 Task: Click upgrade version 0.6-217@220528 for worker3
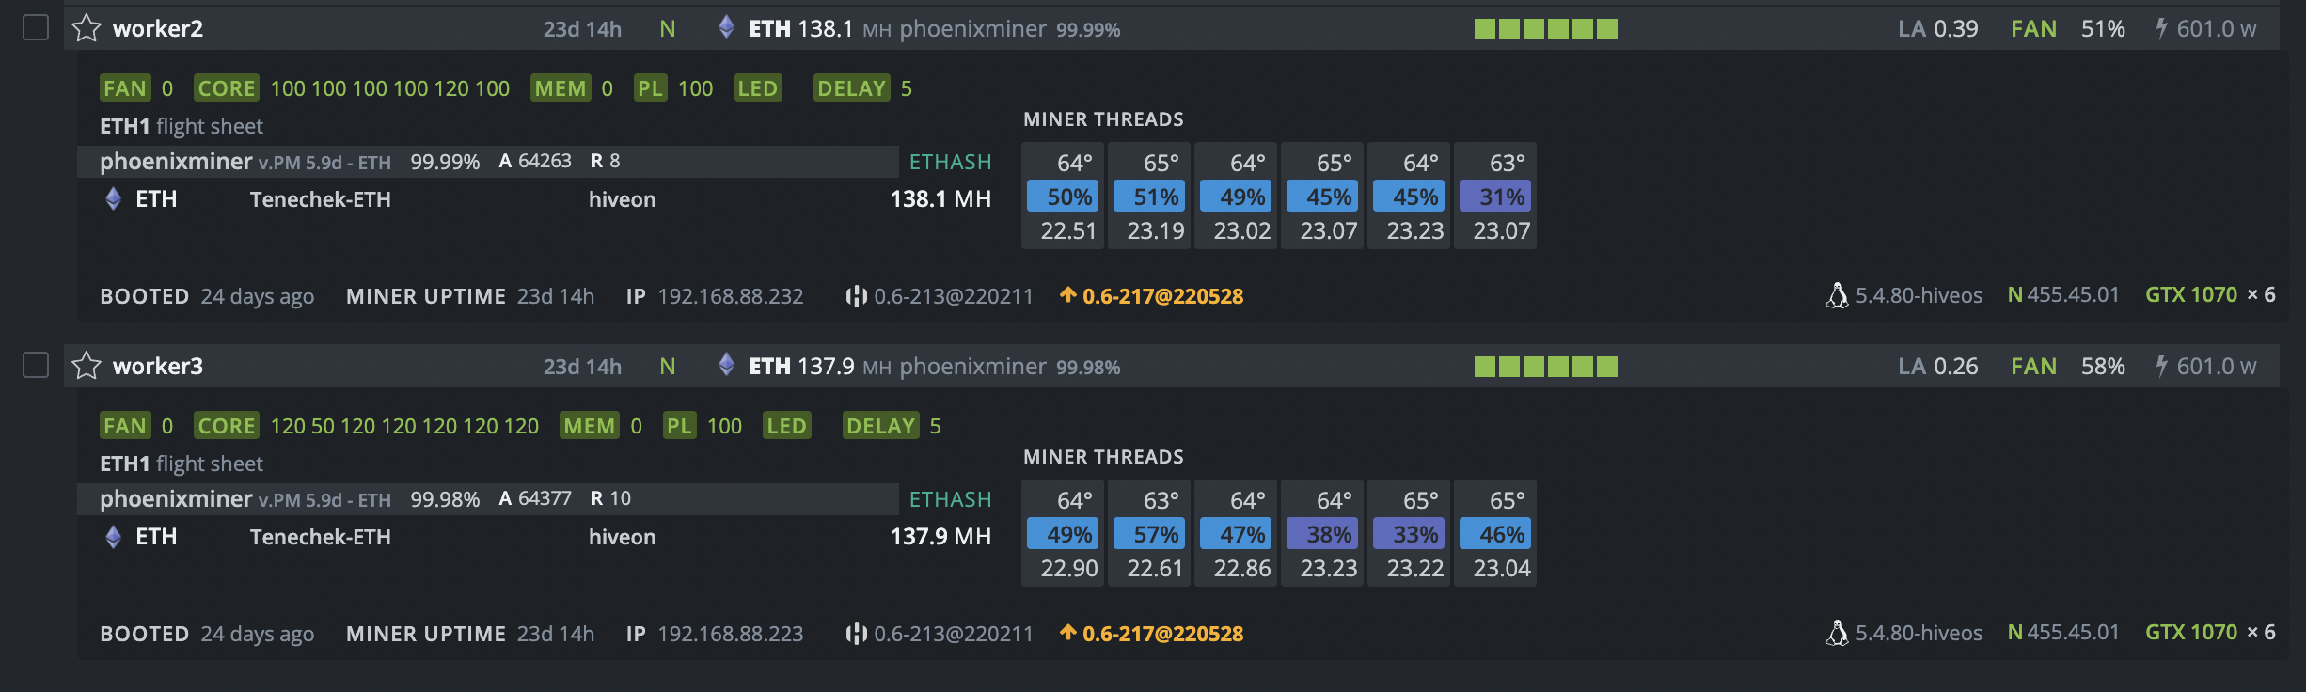pyautogui.click(x=1162, y=634)
